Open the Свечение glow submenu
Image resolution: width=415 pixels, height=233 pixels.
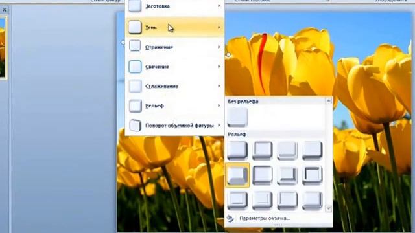[174, 67]
